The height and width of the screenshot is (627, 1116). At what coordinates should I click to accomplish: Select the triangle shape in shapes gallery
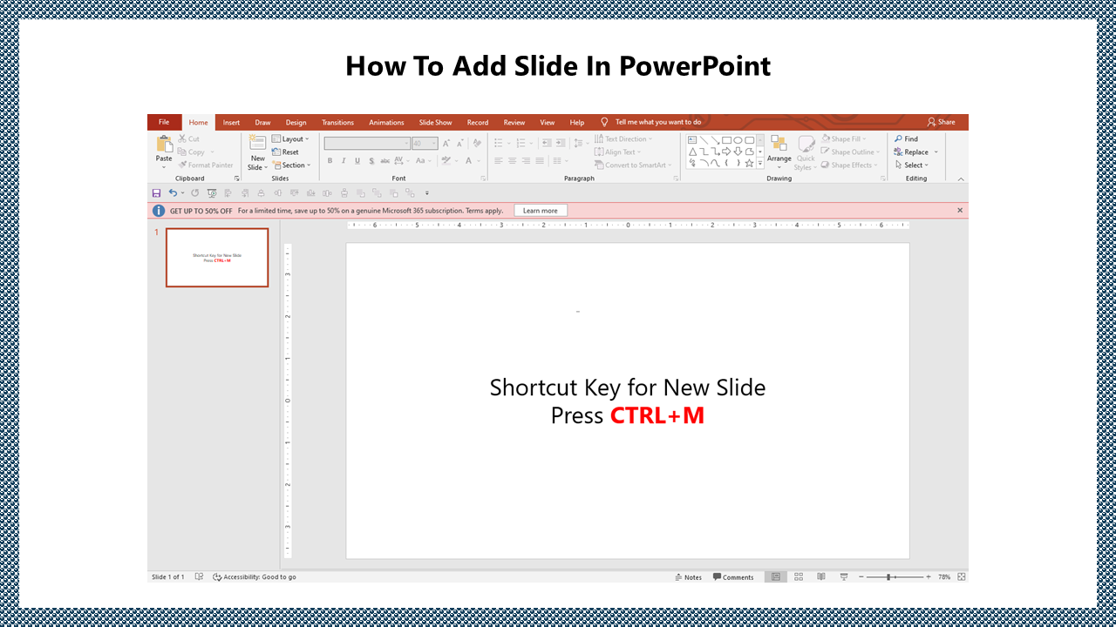[x=693, y=152]
